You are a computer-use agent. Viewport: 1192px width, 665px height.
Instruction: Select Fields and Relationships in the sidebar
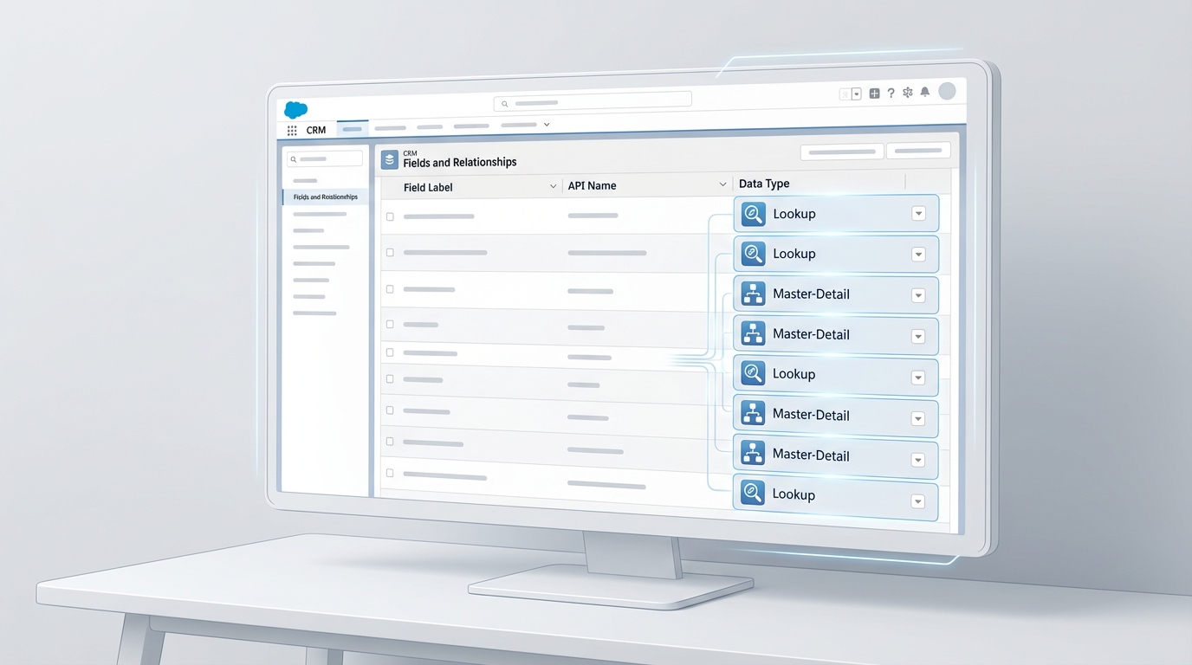point(325,197)
